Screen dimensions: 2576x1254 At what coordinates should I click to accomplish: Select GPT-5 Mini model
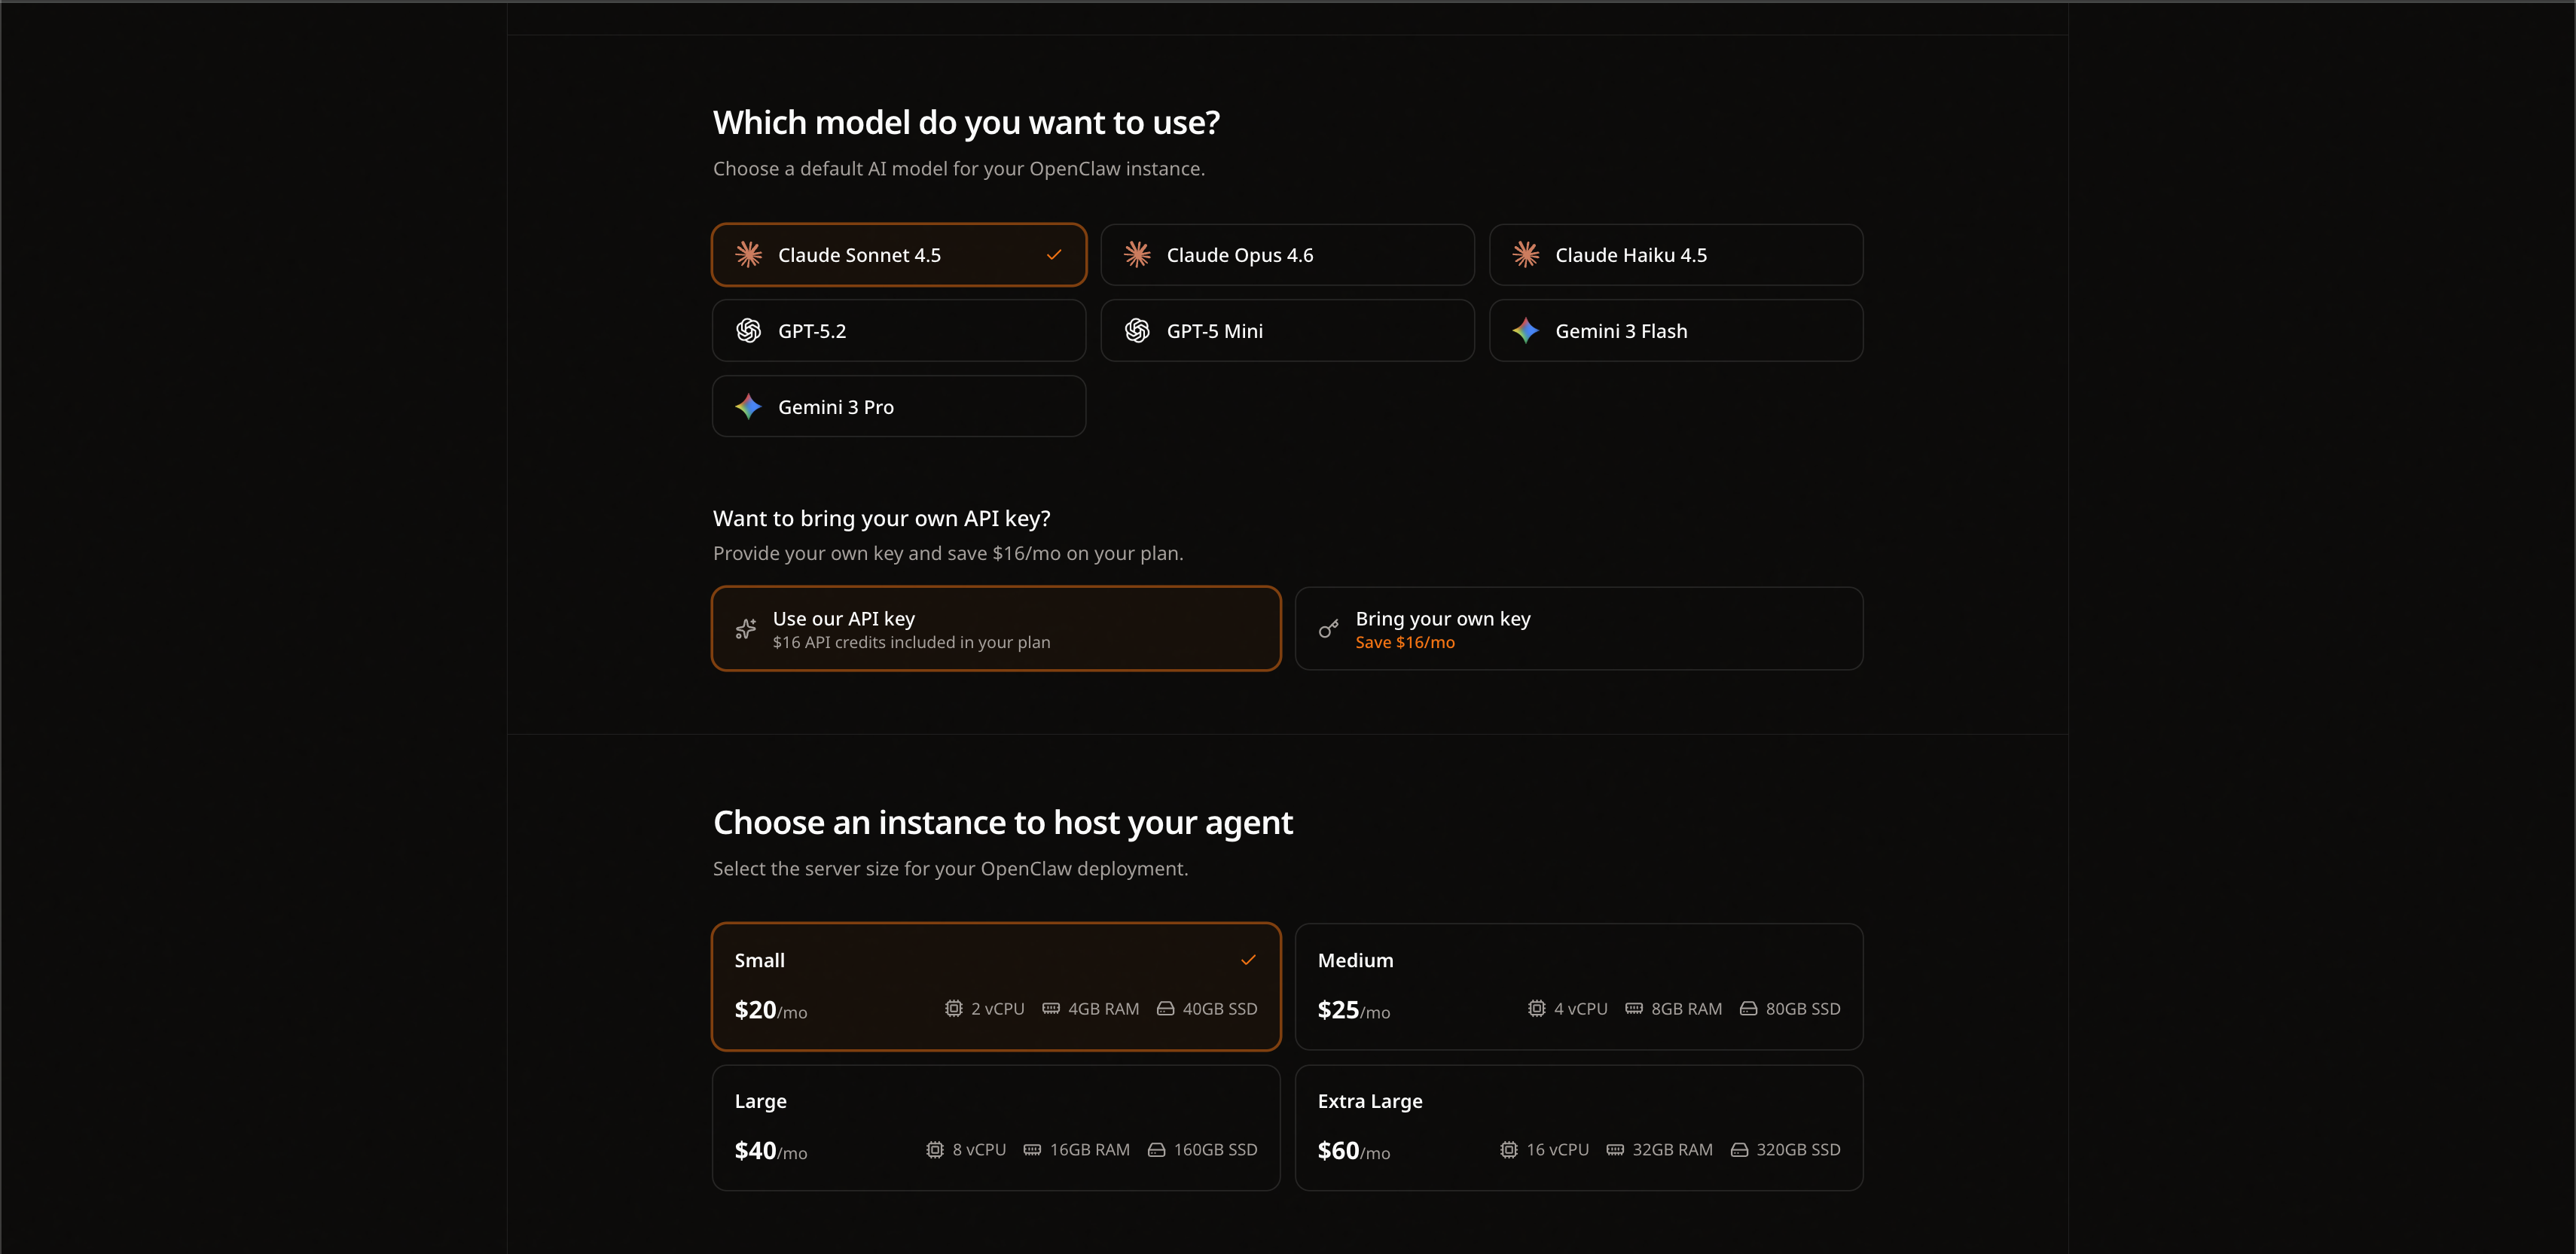[x=1288, y=330]
